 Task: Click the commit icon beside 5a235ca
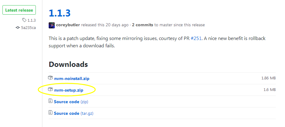[18, 28]
